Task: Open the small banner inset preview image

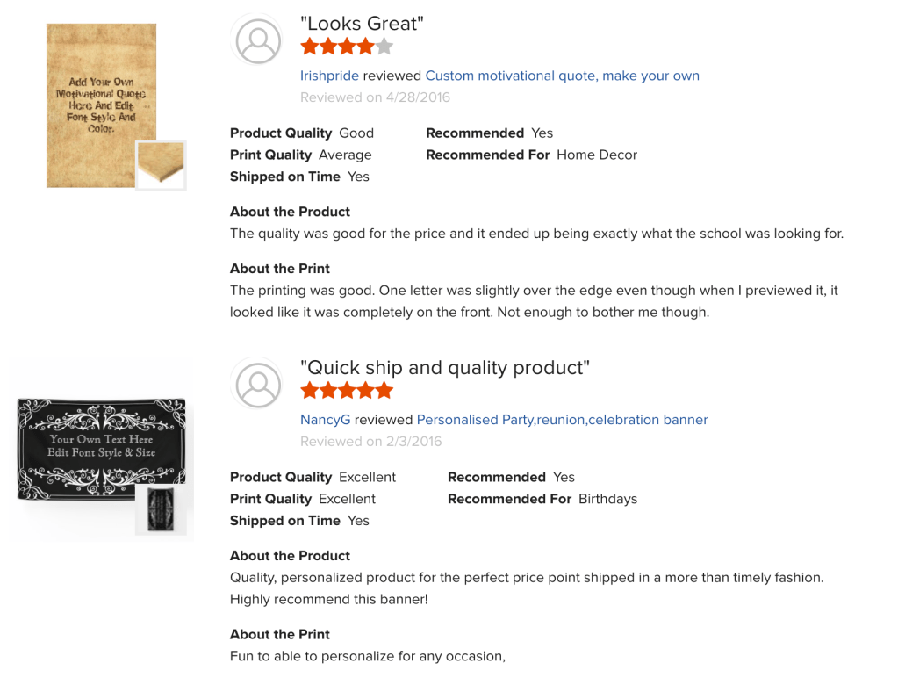Action: [161, 508]
